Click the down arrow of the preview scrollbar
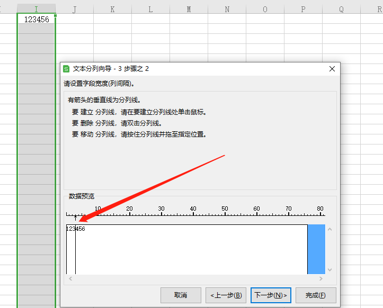Viewport: 383px width, 308px height. [329, 270]
